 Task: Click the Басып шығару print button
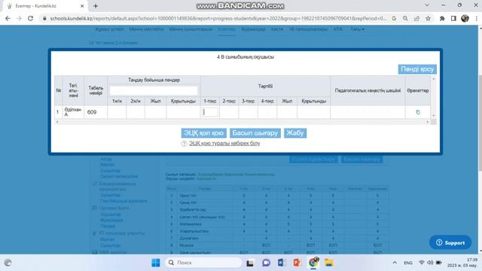pyautogui.click(x=255, y=133)
